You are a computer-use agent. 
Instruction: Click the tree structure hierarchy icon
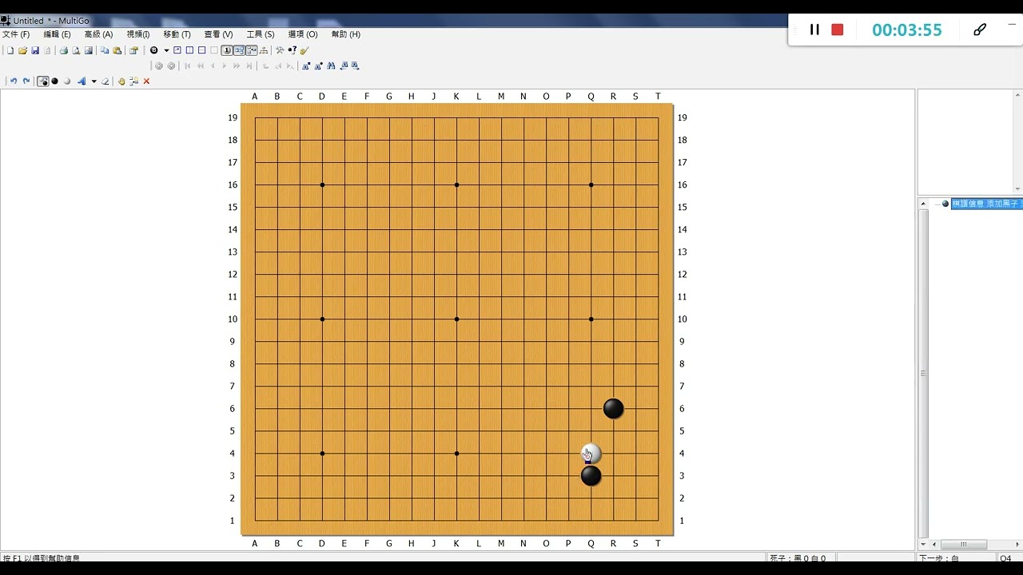tap(263, 50)
